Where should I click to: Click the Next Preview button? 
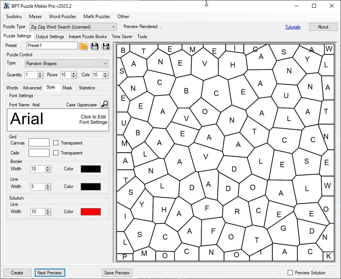(49, 273)
